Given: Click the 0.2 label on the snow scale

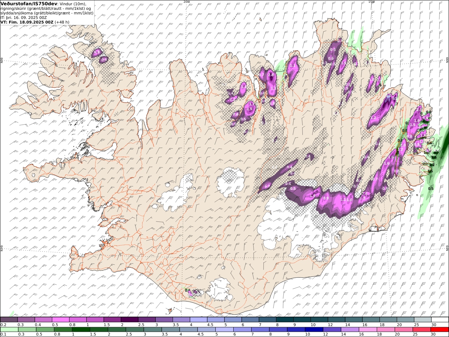Looking at the screenshot, I should click(x=2, y=325).
